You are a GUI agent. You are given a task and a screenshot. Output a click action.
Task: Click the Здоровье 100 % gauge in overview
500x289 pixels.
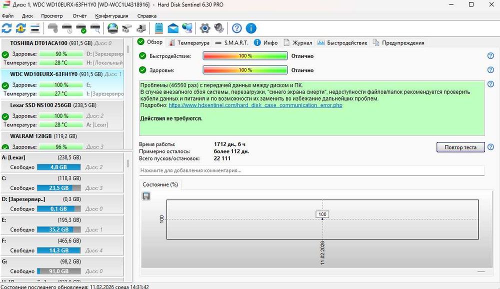[x=245, y=70]
